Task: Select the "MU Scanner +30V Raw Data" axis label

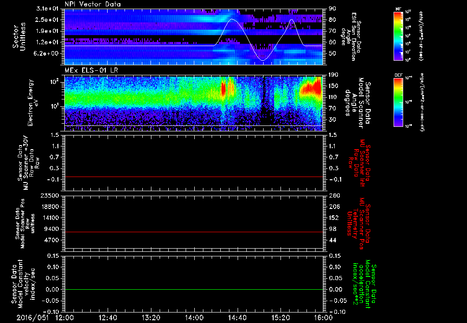Action: [28, 162]
